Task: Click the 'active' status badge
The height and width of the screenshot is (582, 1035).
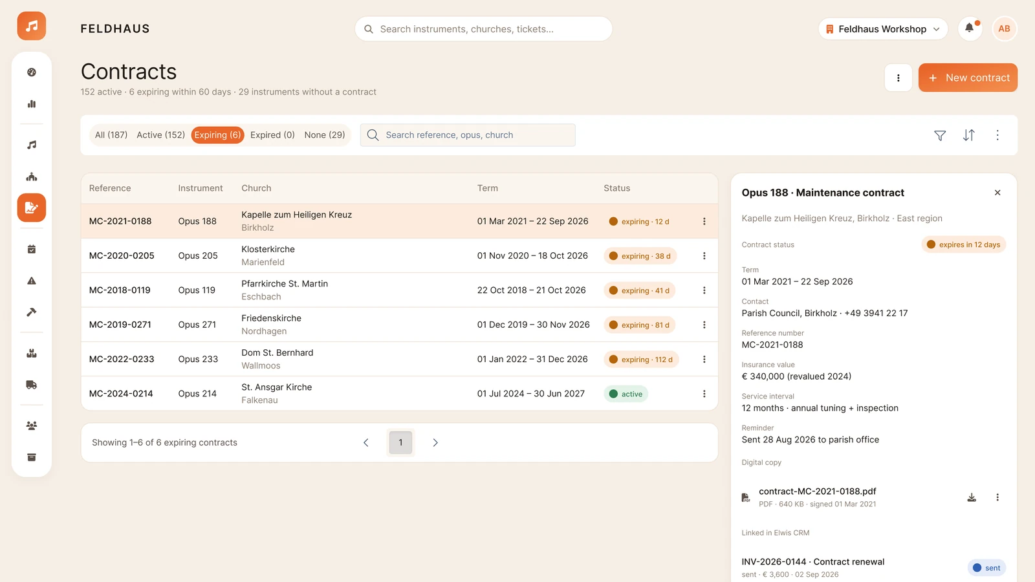Action: click(626, 394)
